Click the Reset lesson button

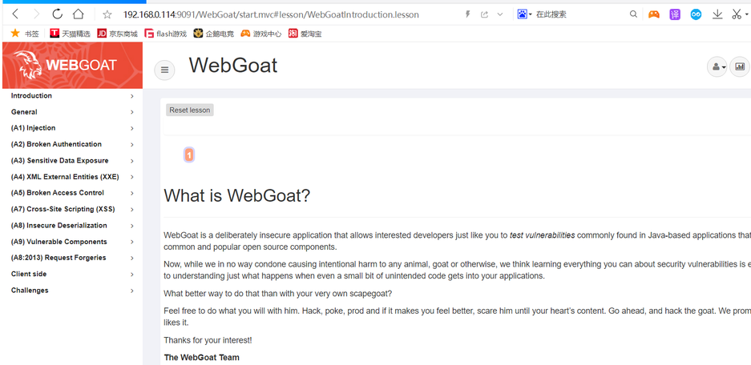189,110
